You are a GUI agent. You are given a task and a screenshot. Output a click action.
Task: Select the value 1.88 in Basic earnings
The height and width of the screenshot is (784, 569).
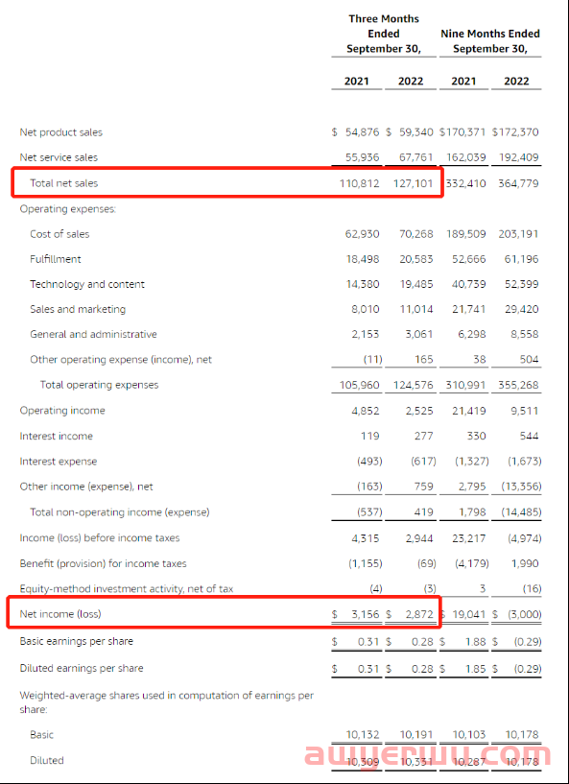coord(476,641)
